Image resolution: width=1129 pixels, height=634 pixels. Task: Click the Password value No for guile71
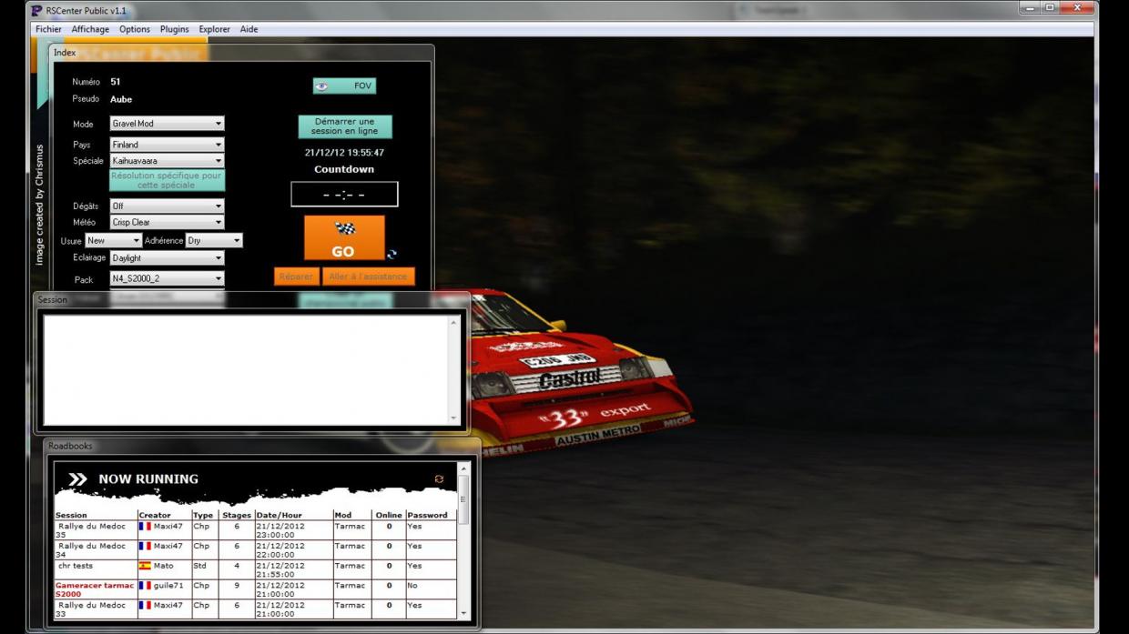coord(412,586)
